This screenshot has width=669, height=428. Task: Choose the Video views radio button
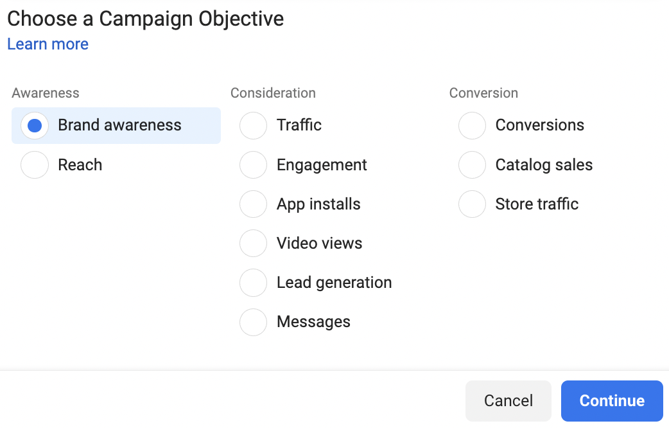tap(253, 244)
